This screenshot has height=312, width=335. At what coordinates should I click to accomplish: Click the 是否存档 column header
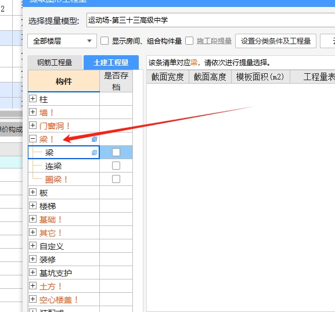pyautogui.click(x=116, y=81)
